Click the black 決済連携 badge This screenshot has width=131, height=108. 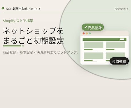coord(119,61)
